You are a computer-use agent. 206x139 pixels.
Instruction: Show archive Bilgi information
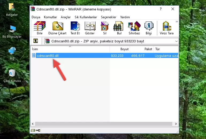pyautogui.click(x=149, y=28)
